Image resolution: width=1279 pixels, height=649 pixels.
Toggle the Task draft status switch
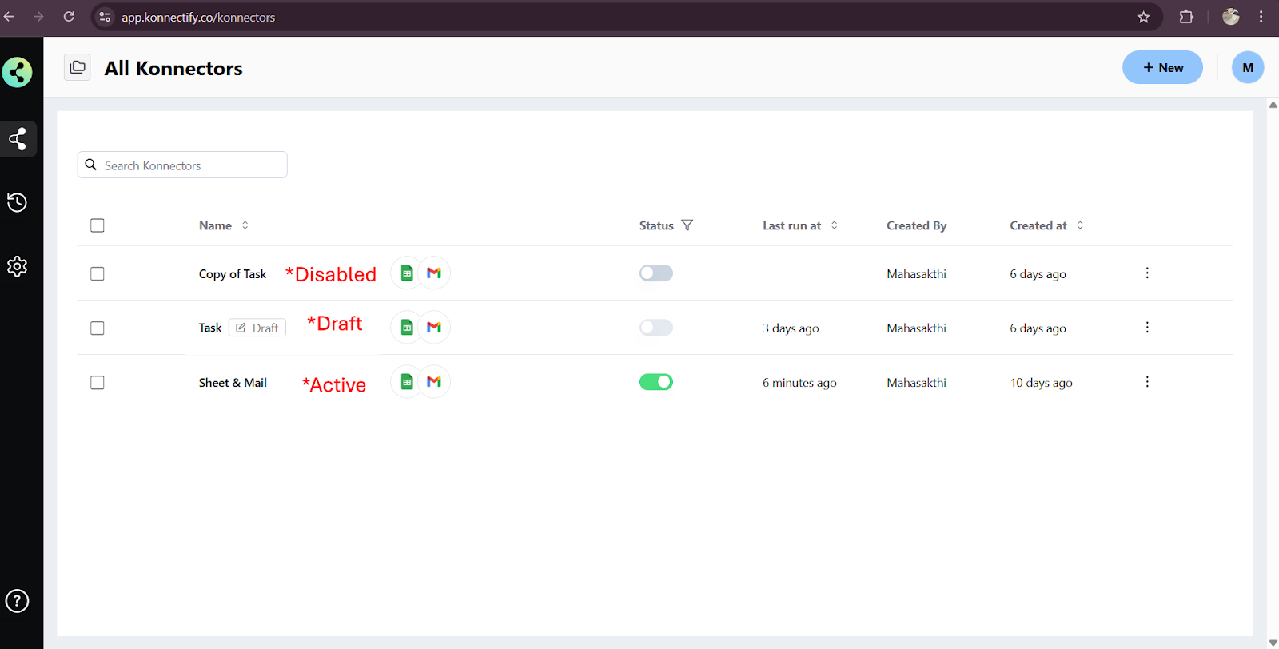point(656,328)
